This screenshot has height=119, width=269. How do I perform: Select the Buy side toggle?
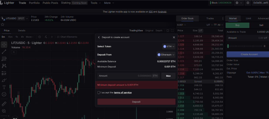(238, 25)
